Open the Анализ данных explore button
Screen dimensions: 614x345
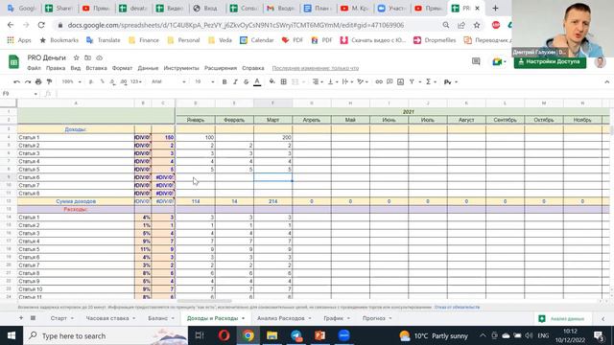click(561, 319)
